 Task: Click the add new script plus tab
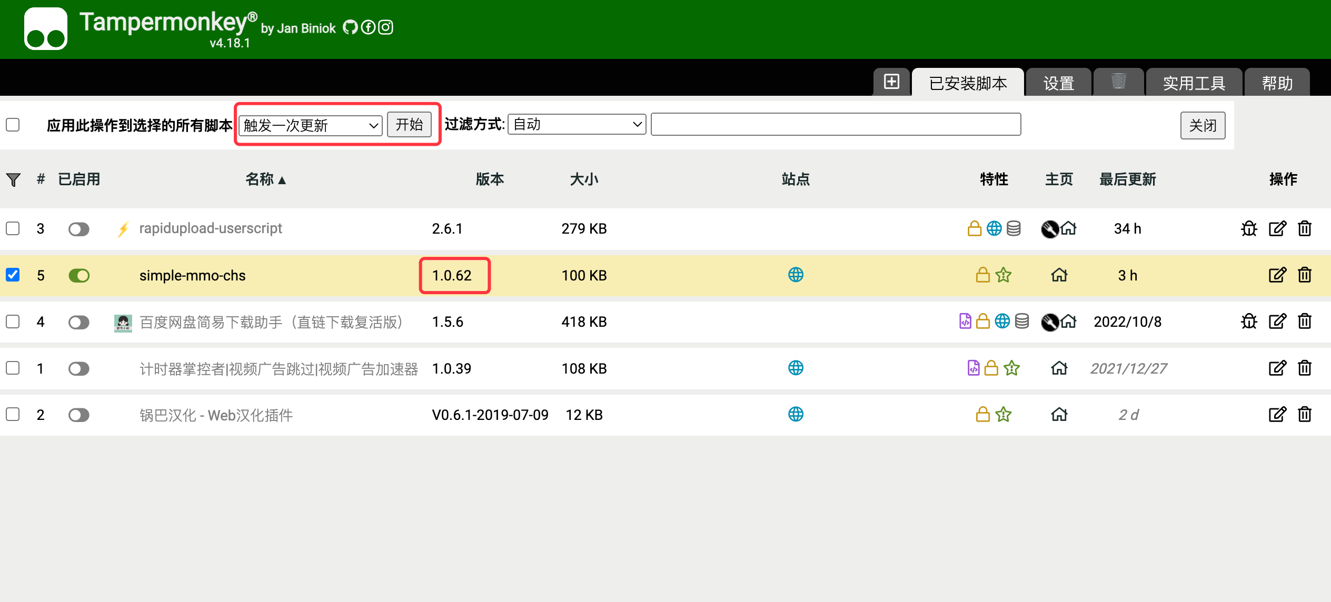point(891,82)
